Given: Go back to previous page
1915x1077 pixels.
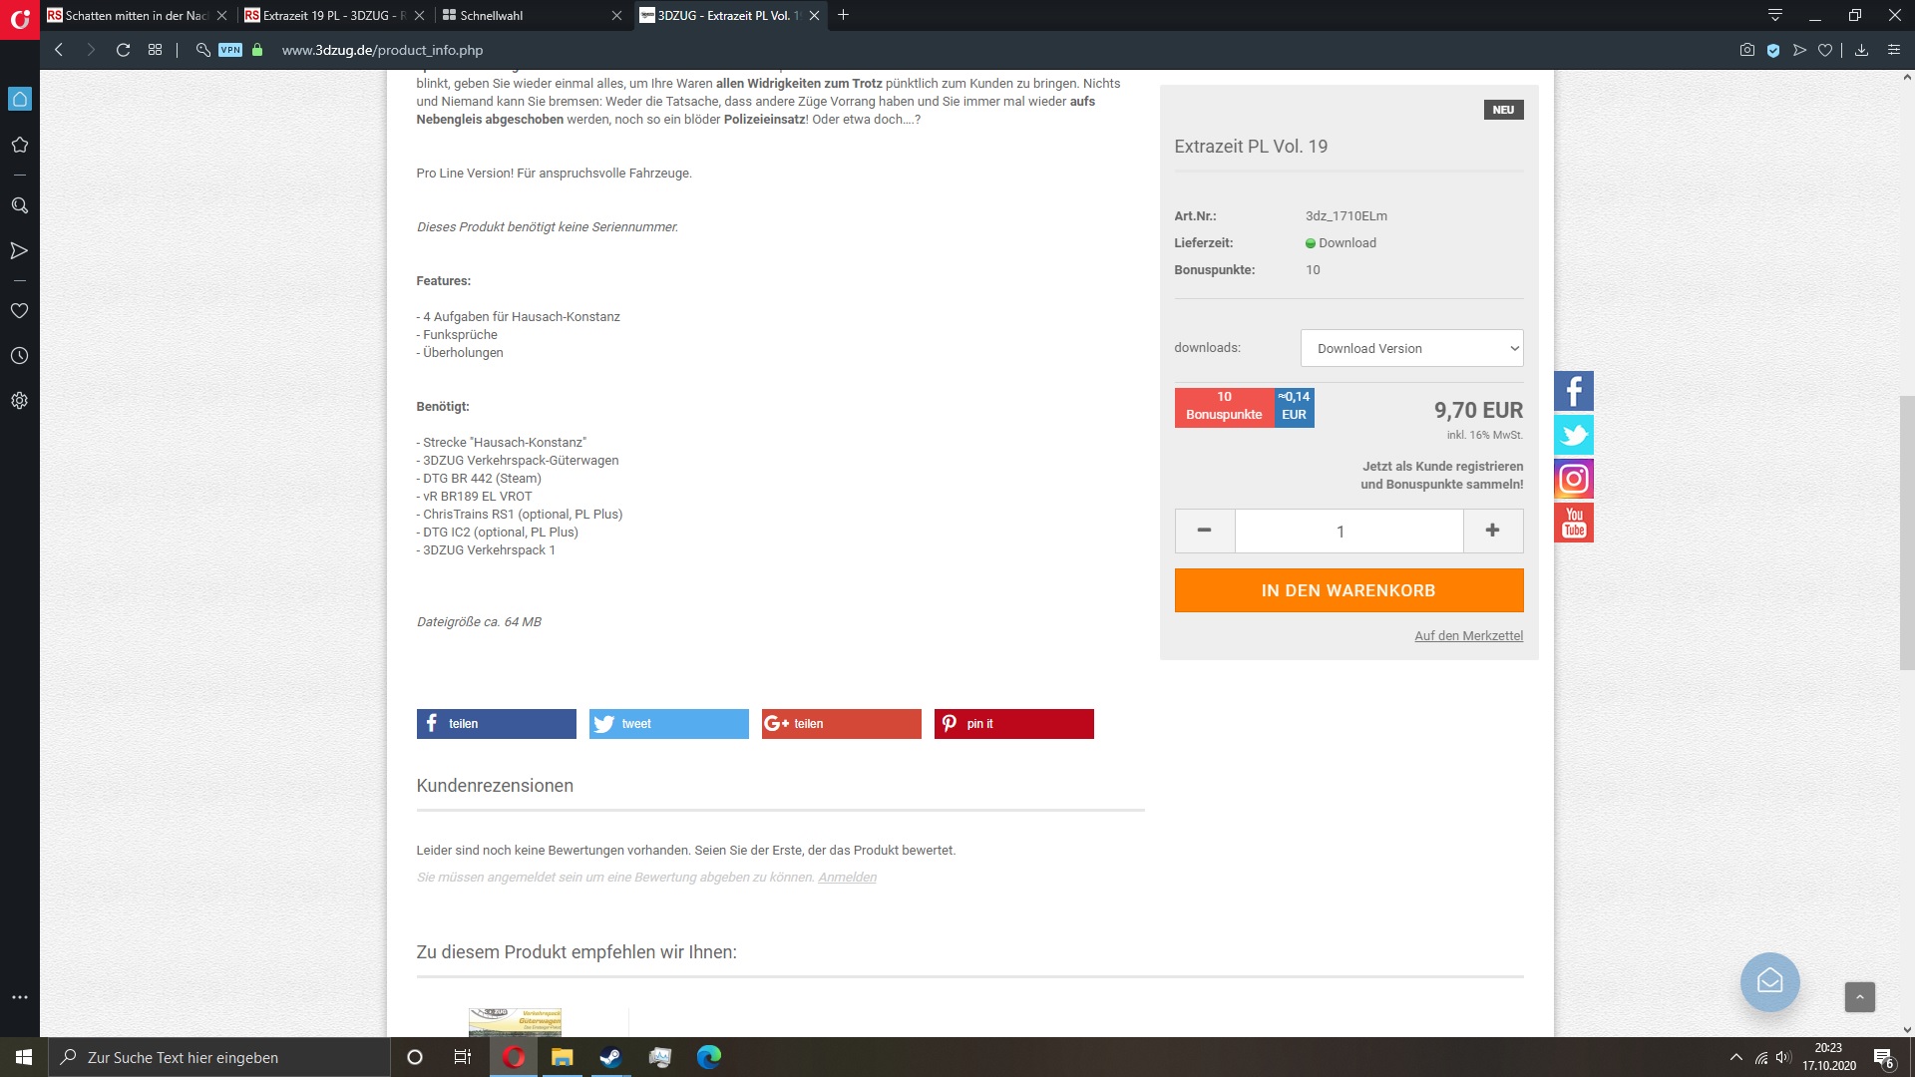Looking at the screenshot, I should point(59,50).
